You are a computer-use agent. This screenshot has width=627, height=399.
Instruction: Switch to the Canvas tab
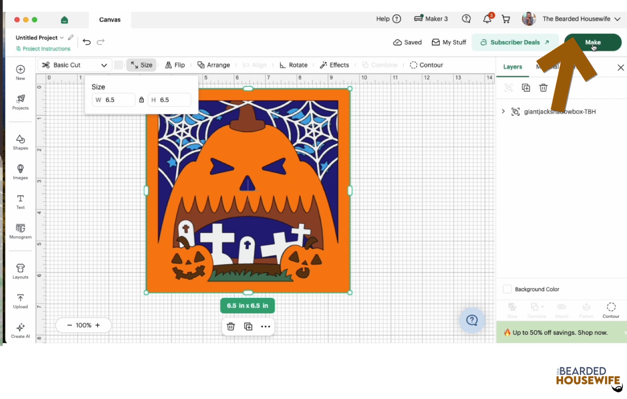tap(110, 20)
